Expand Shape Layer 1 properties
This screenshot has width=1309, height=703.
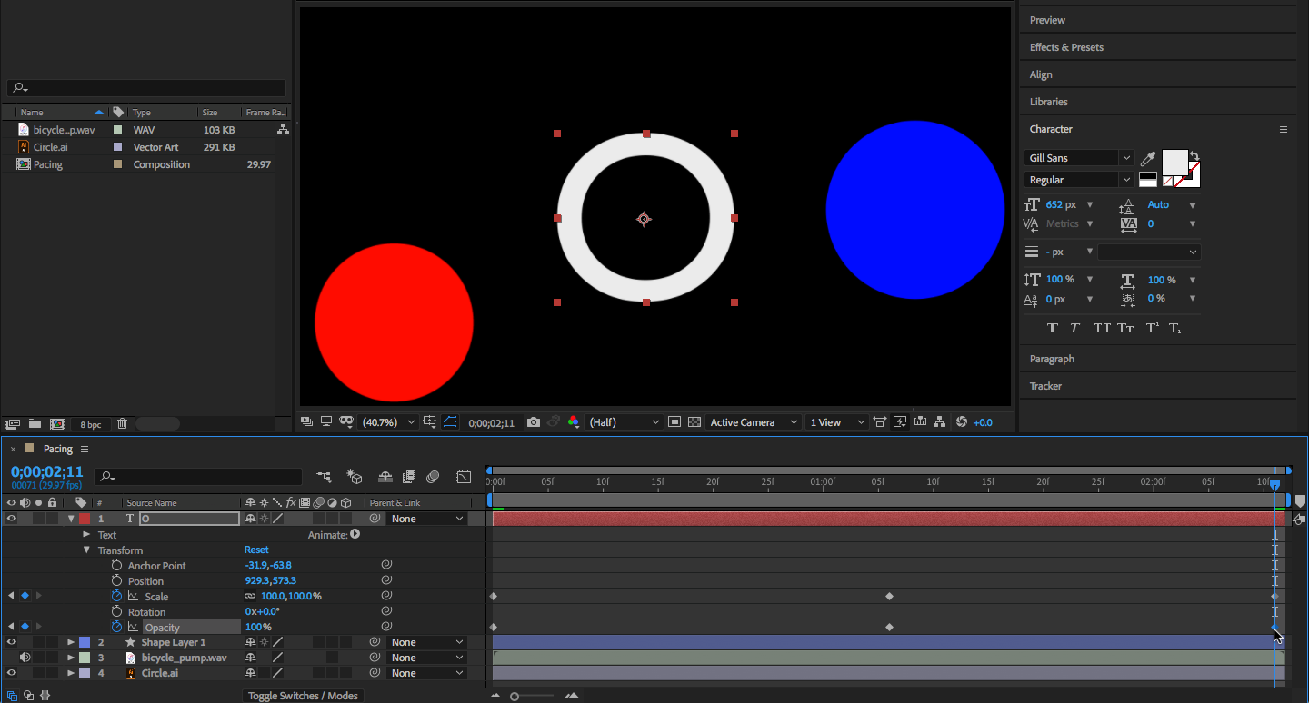click(71, 642)
